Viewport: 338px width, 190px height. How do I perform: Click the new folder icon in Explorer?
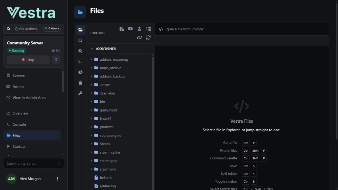pyautogui.click(x=130, y=29)
